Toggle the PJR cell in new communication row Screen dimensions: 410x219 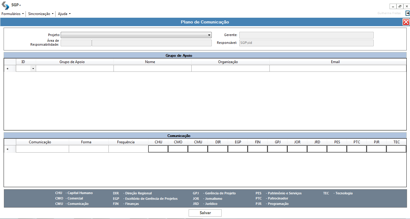click(376, 149)
